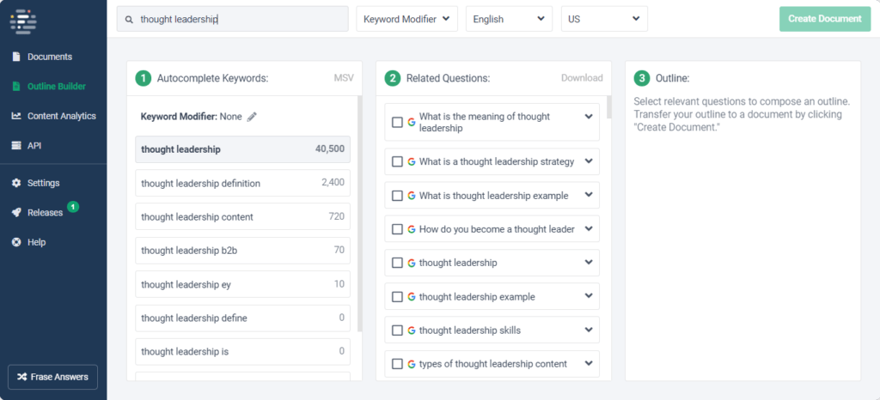The height and width of the screenshot is (400, 880).
Task: Click the Documents file icon in sidebar
Action: (x=15, y=57)
